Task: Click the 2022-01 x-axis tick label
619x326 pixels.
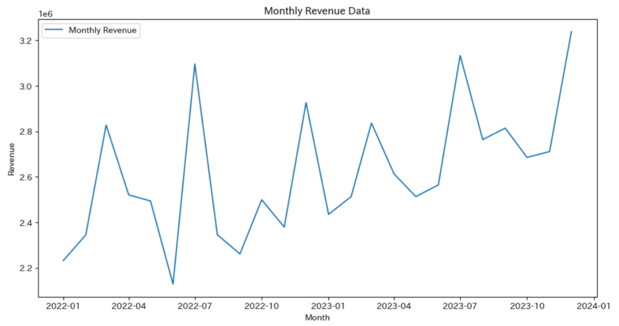Action: [x=63, y=306]
